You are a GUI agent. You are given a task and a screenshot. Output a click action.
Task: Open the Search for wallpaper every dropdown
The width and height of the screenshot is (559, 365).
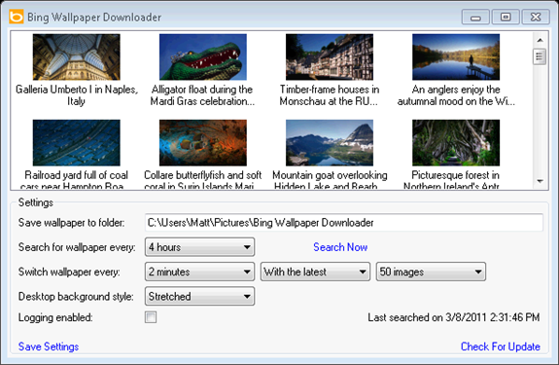199,247
